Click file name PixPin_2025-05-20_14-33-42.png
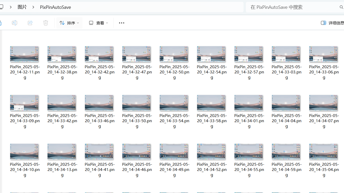The image size is (344, 193). click(62, 121)
